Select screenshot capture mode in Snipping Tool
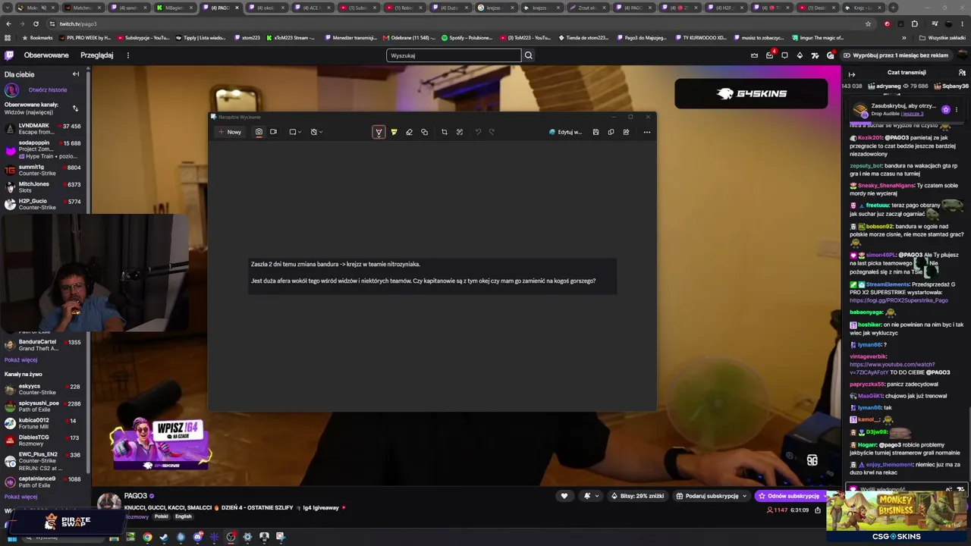The height and width of the screenshot is (546, 971). click(259, 132)
